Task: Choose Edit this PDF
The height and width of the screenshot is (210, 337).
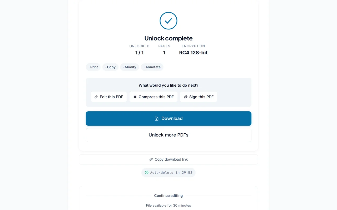Action: pos(109,97)
